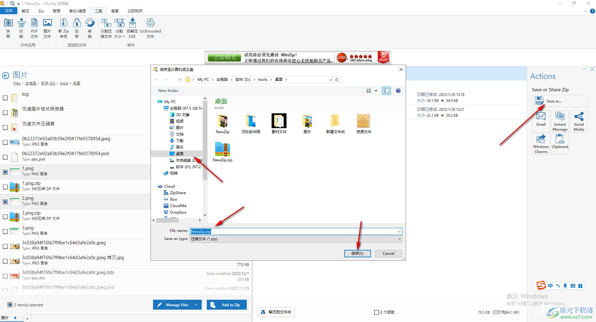This screenshot has height=322, width=596.
Task: Click the Email share icon
Action: coord(541,121)
